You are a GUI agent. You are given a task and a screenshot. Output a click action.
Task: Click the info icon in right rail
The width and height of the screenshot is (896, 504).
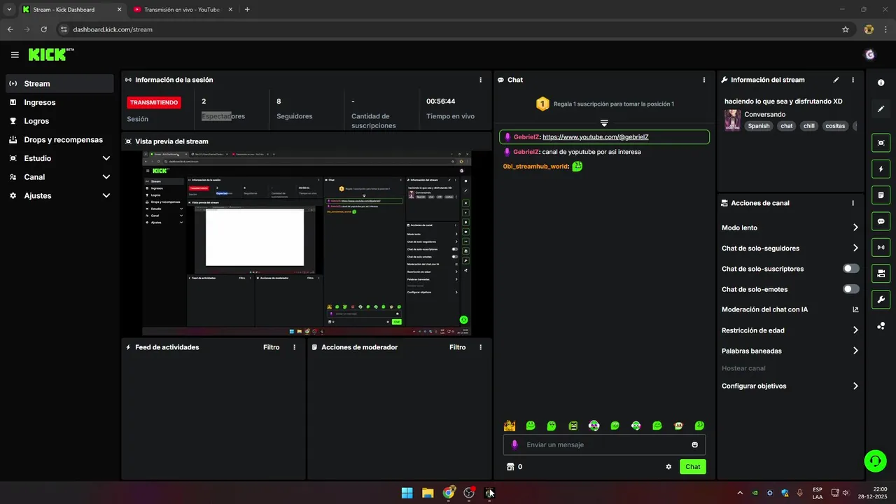(x=881, y=83)
